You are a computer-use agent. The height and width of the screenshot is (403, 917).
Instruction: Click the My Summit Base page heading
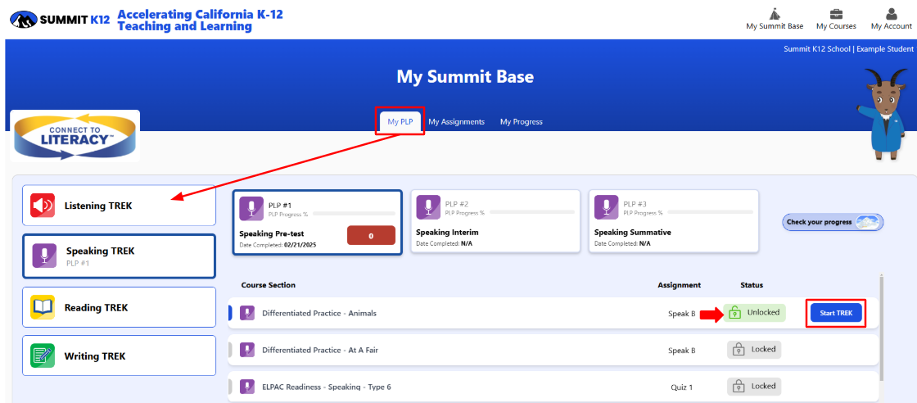pyautogui.click(x=465, y=77)
